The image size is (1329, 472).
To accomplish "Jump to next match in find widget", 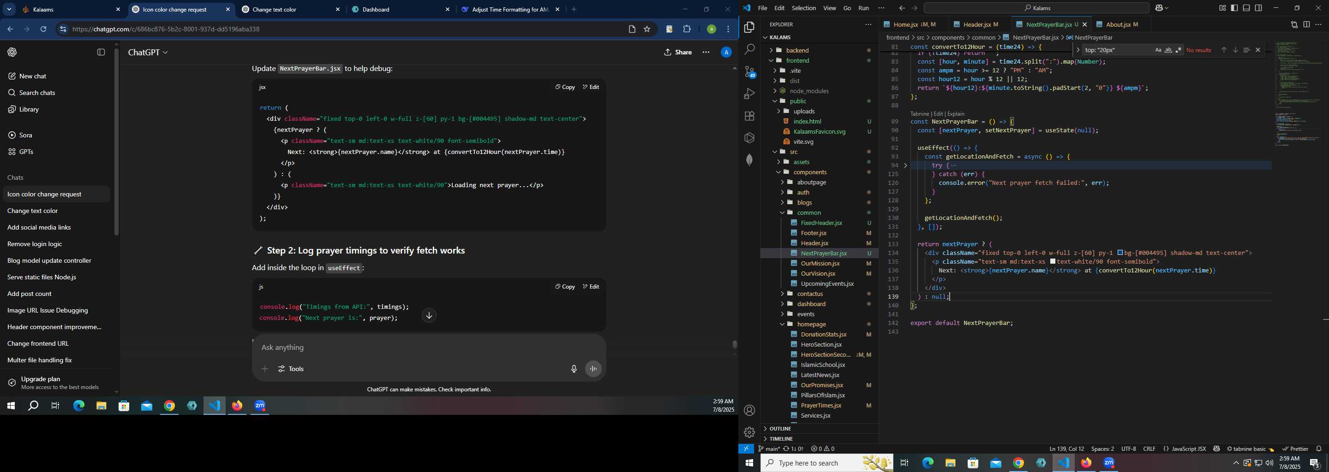I will click(x=1235, y=50).
